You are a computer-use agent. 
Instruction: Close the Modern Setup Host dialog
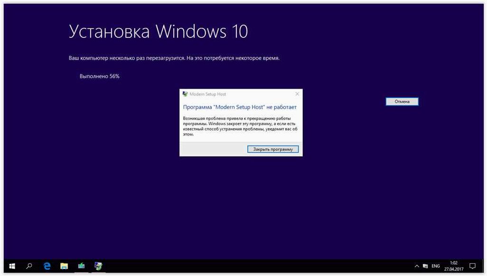[297, 94]
